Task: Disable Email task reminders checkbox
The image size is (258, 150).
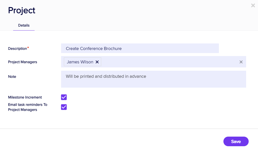Action: coord(64,107)
